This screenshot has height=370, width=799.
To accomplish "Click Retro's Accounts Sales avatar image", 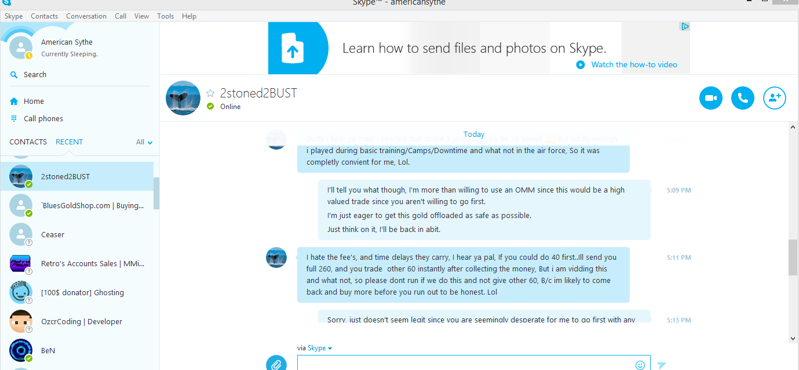I will [21, 263].
